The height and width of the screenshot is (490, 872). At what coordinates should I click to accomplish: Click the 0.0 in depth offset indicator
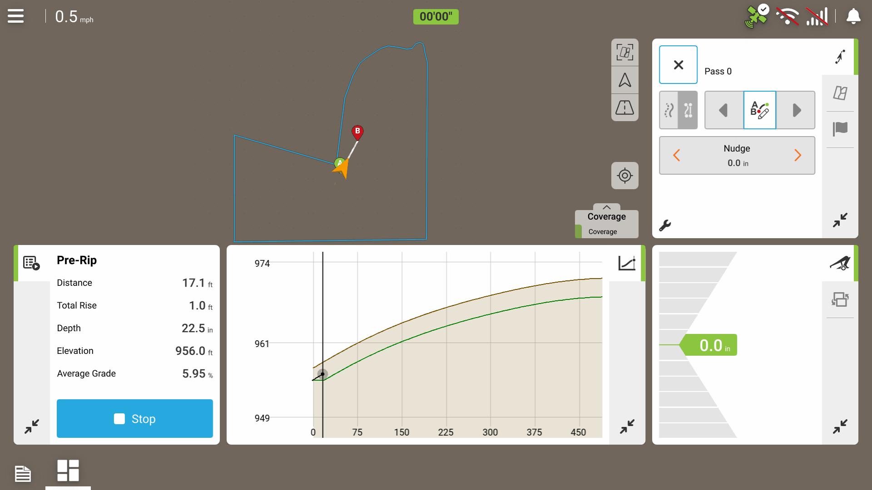point(708,345)
